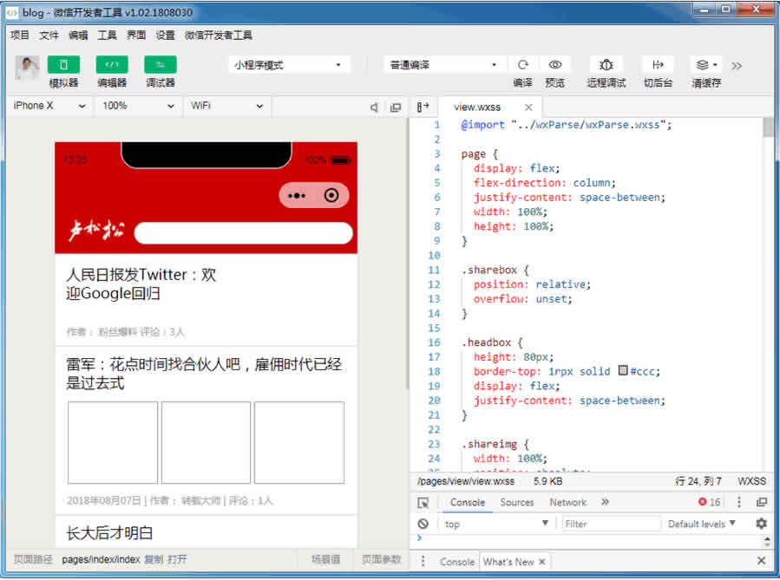Viewport: 780px width, 580px height.
Task: Close the view.wxss tab
Action: pyautogui.click(x=528, y=107)
